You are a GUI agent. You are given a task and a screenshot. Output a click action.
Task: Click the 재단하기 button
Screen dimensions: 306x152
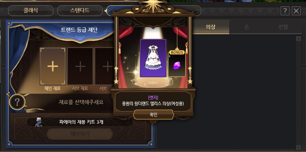[80, 134]
